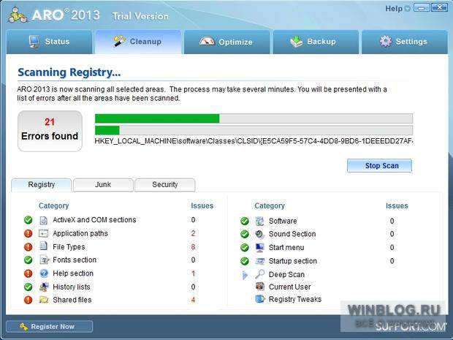Viewport: 453px width, 340px height.
Task: Click red warning status for Shared files
Action: pyautogui.click(x=28, y=300)
